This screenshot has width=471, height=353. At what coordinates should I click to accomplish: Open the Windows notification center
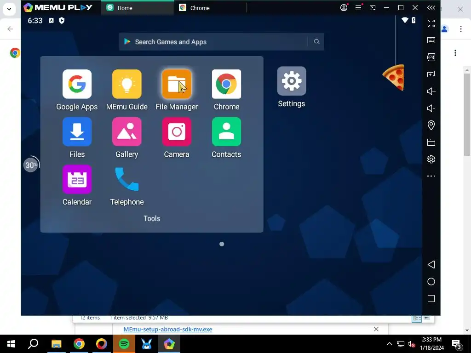457,344
